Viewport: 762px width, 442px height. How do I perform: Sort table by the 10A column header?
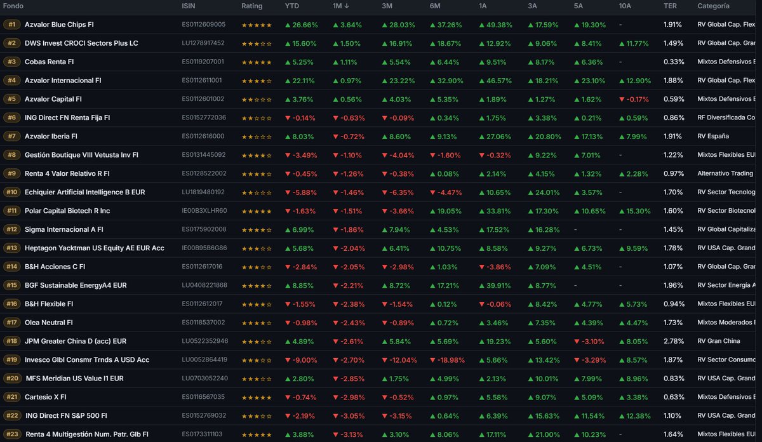point(625,6)
